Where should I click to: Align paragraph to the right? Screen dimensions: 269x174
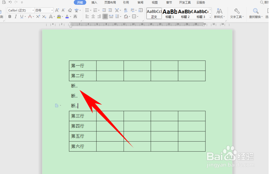pyautogui.click(x=99, y=16)
